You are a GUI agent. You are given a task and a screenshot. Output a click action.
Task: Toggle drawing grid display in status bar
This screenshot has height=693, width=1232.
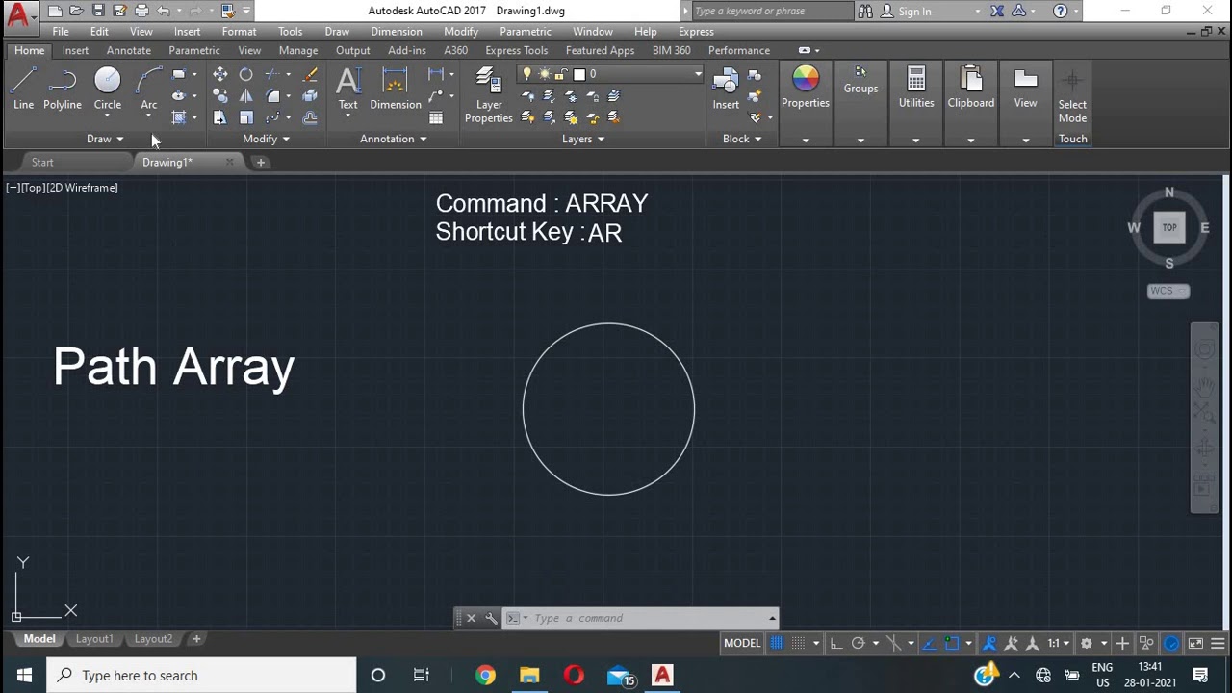point(777,643)
